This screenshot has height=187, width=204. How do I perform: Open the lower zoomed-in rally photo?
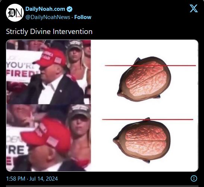pos(48,138)
